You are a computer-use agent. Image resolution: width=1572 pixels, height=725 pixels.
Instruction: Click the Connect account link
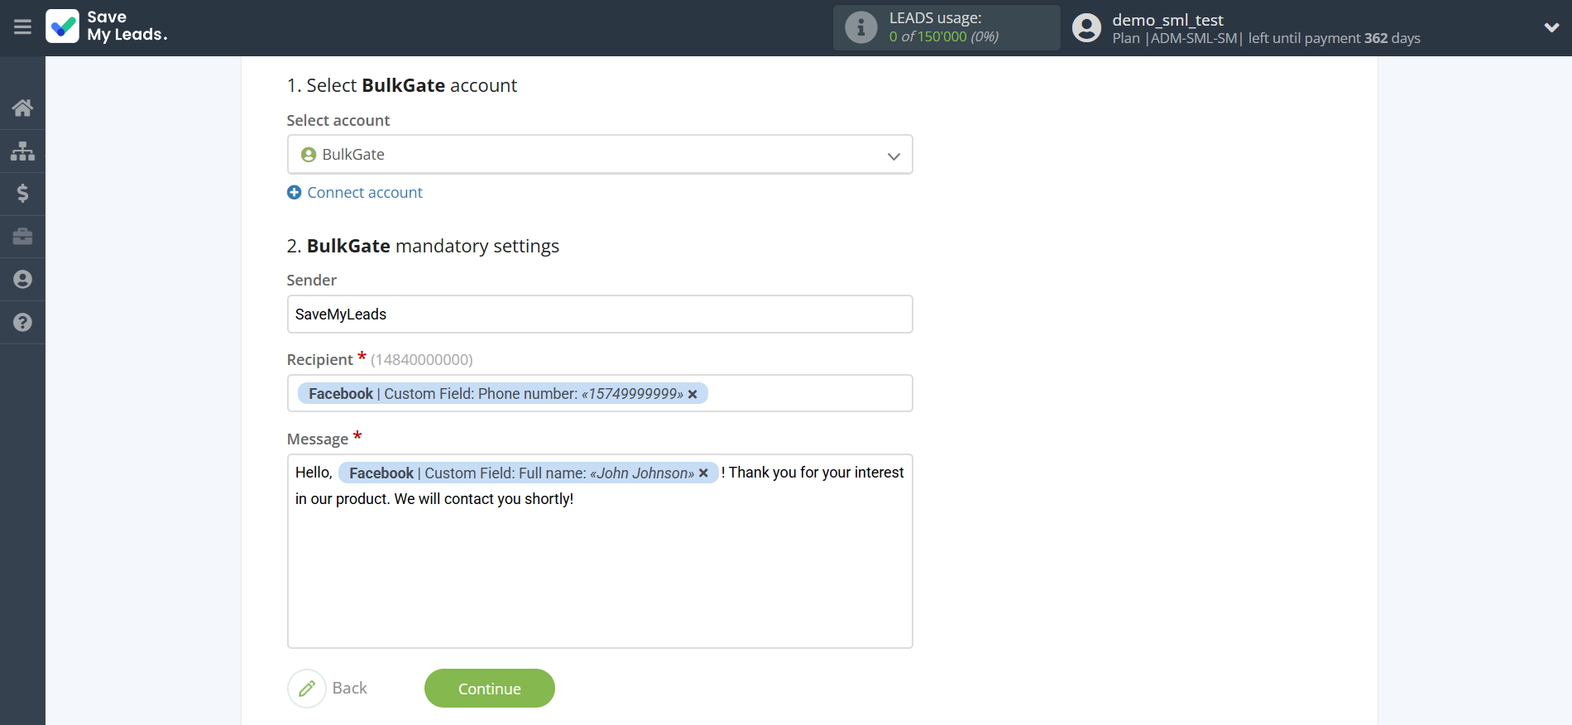(x=364, y=193)
